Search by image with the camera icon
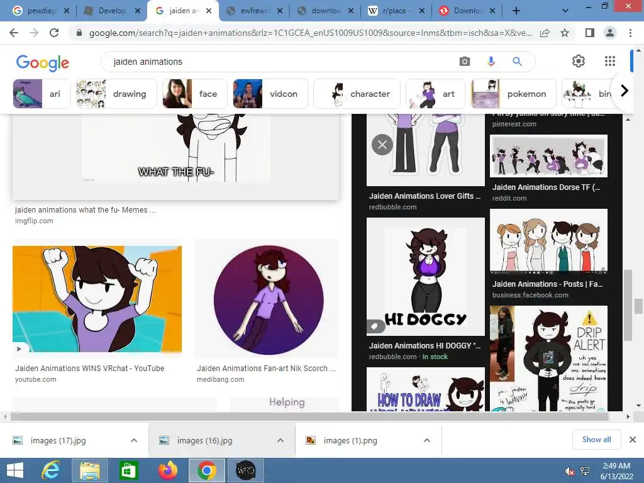 tap(465, 62)
